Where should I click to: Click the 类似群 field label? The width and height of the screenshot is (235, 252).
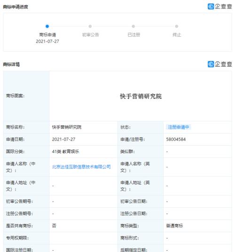coord(127,151)
